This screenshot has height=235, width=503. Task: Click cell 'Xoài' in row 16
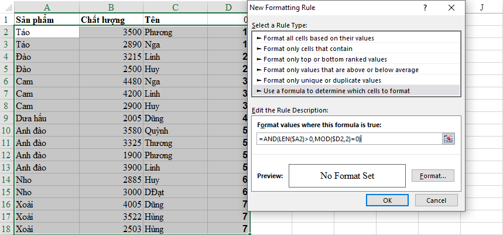(47, 205)
